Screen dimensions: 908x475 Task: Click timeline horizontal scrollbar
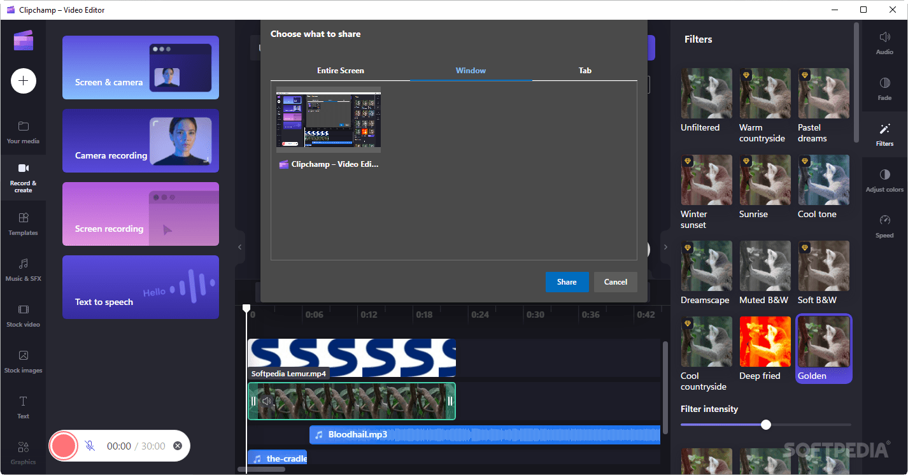pos(262,470)
